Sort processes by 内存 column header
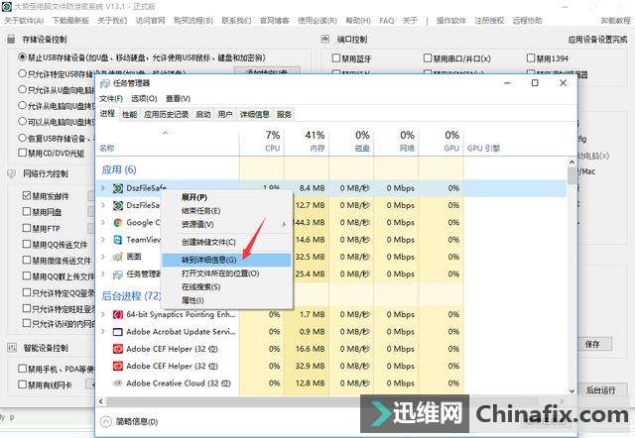The height and width of the screenshot is (438, 635). (x=307, y=141)
